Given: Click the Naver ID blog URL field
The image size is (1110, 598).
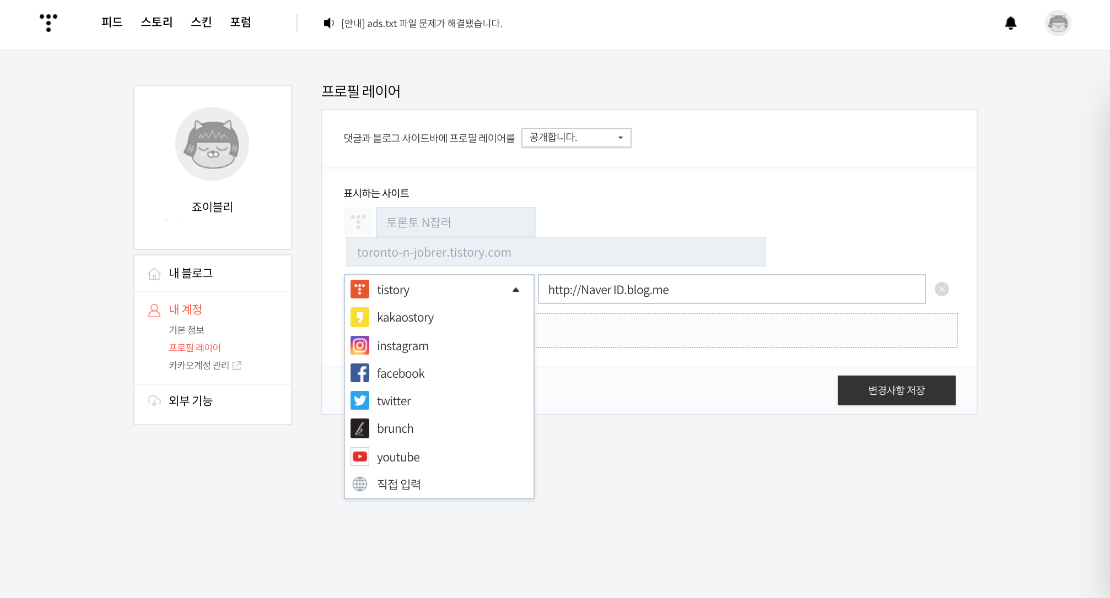Looking at the screenshot, I should [x=731, y=290].
